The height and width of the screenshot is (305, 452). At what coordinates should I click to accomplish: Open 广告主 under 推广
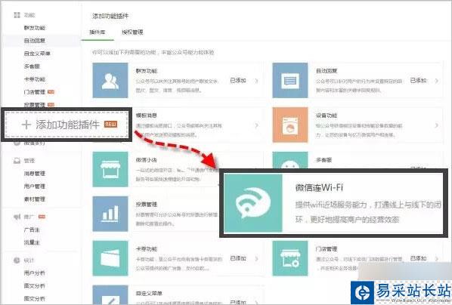[32, 230]
